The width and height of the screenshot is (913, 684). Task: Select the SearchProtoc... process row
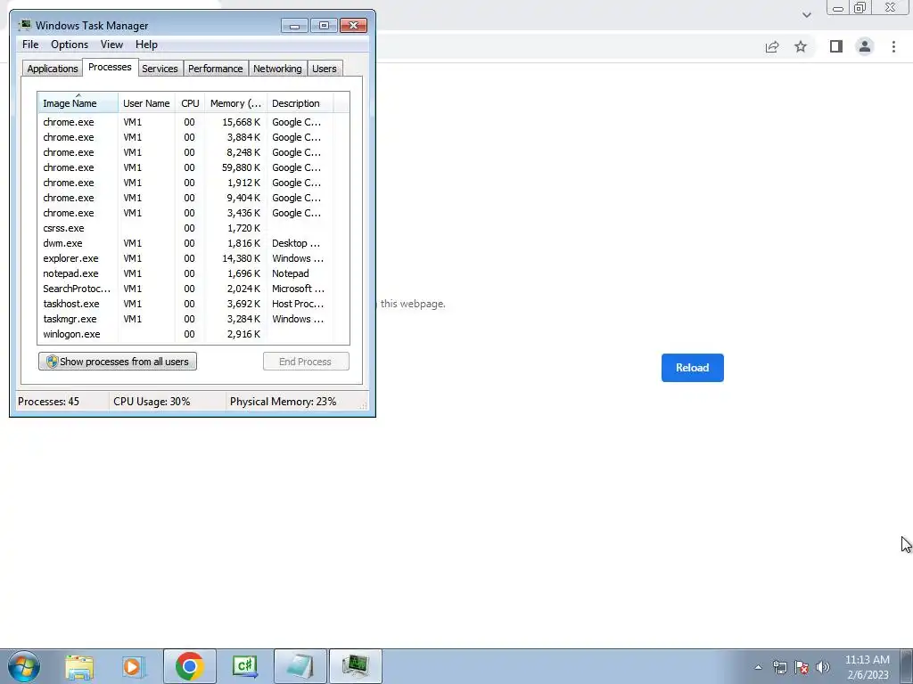click(193, 289)
